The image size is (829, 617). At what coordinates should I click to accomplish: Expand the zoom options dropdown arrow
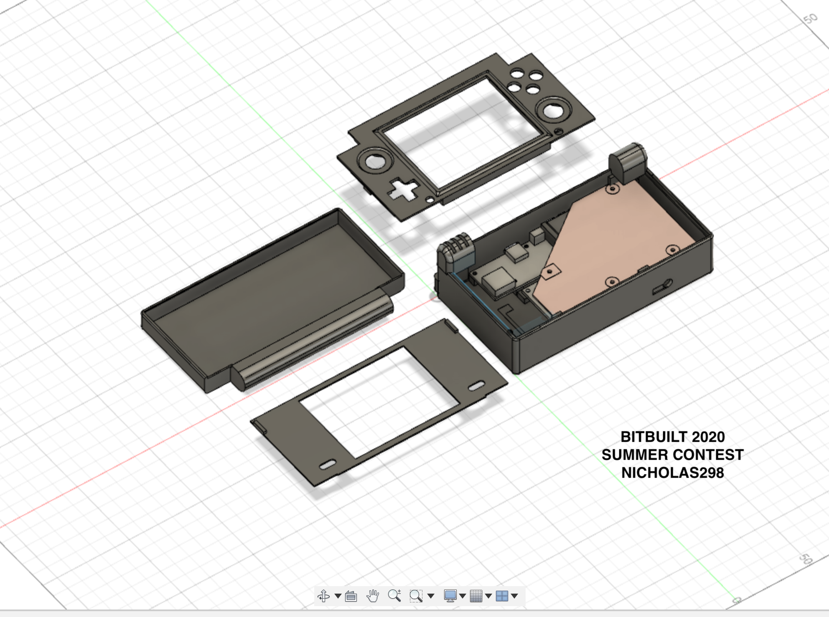[431, 596]
